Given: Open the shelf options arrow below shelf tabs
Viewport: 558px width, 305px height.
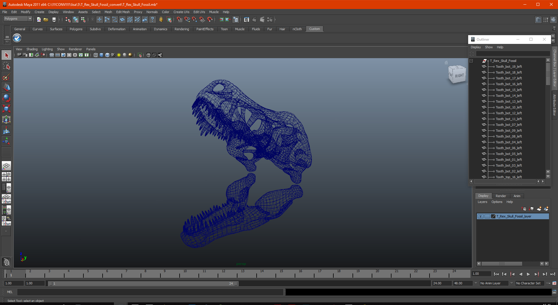Looking at the screenshot, I should coord(7,42).
